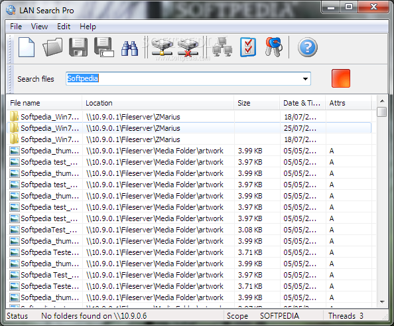This screenshot has height=326, width=394.
Task: Click the results scrollbar down arrow
Action: 382,301
